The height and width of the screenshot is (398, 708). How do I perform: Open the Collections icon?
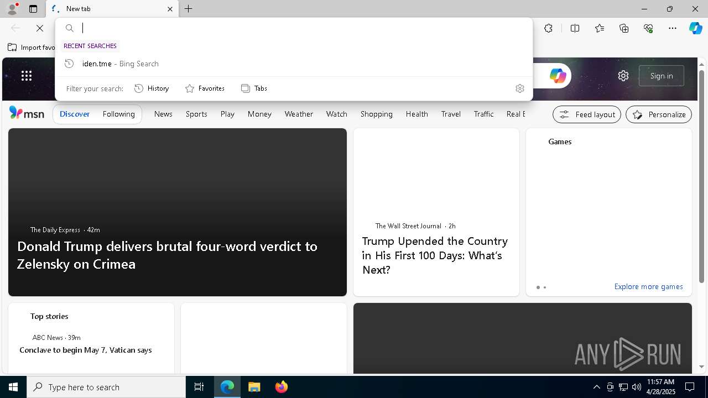click(624, 28)
